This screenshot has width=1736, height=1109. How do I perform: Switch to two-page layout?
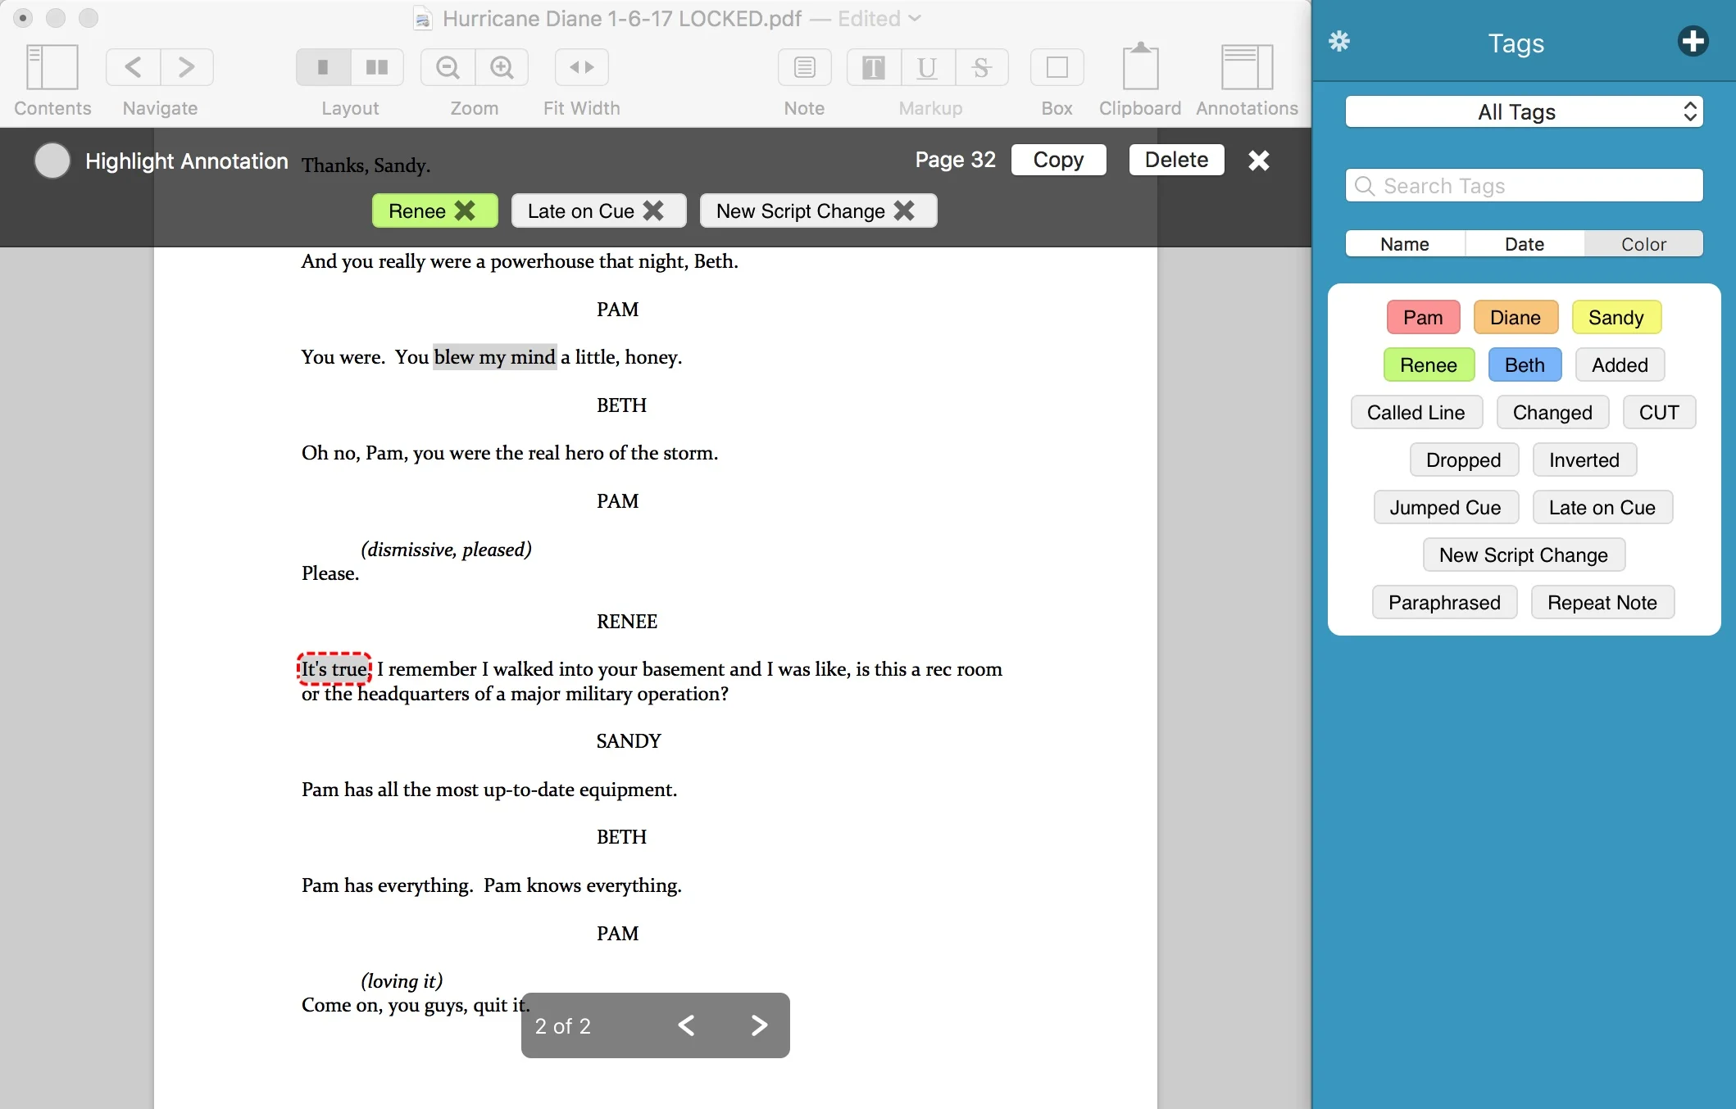377,67
